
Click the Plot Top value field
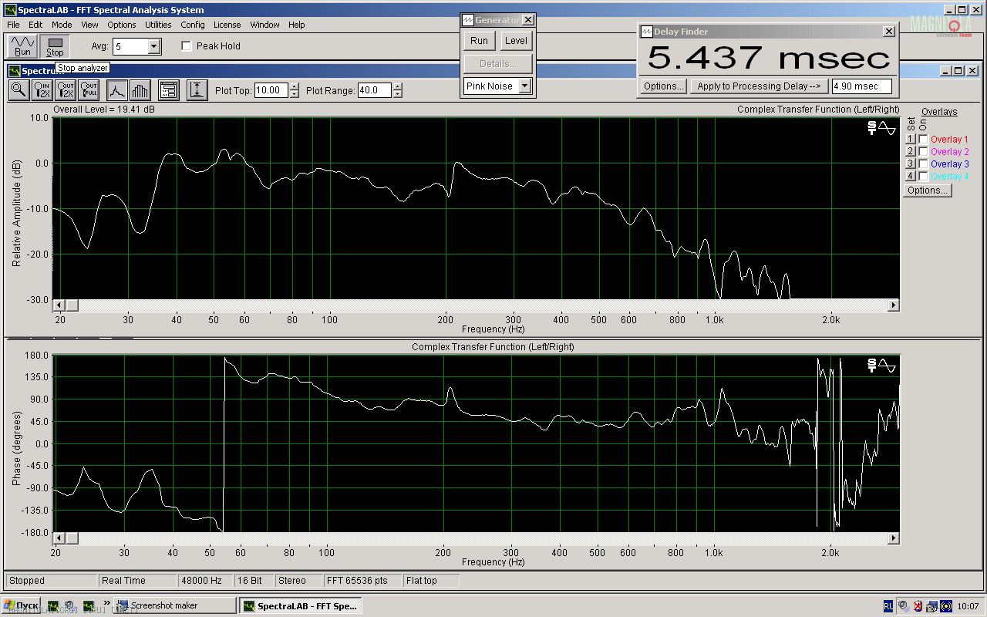click(271, 90)
